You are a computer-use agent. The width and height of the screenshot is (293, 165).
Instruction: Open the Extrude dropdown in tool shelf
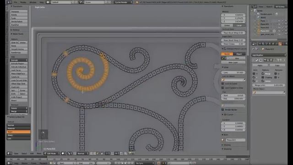click(19, 60)
